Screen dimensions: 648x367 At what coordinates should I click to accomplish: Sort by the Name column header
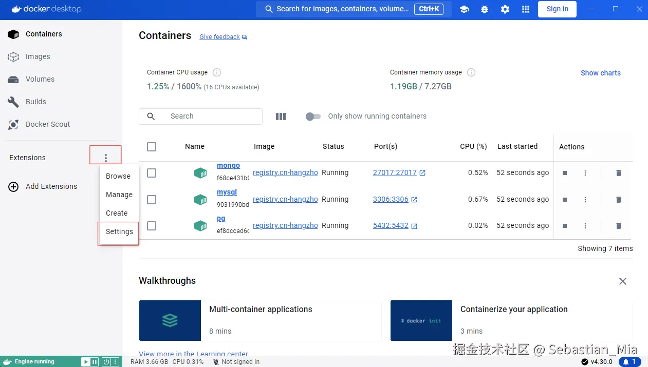[x=195, y=147]
